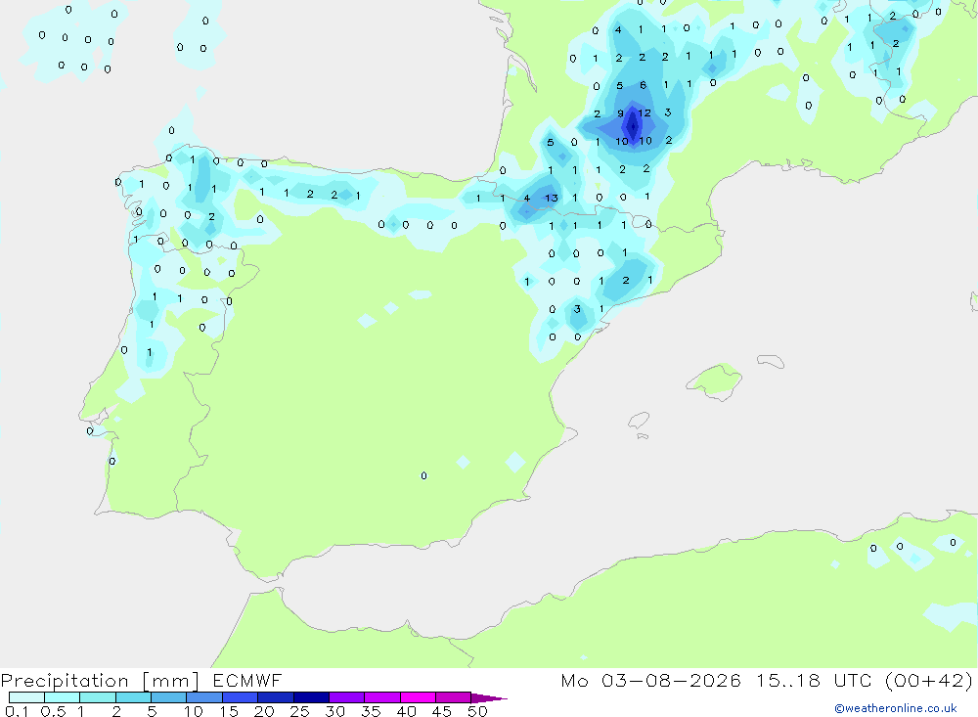Click the '0.5' legend scale label
This screenshot has height=717, width=978.
point(53,711)
